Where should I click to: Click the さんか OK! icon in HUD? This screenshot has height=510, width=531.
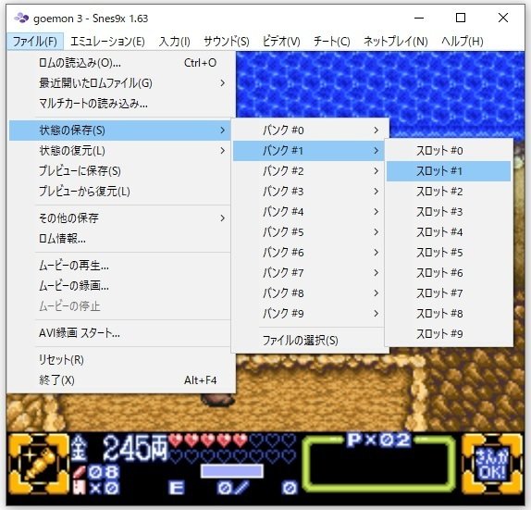492,463
